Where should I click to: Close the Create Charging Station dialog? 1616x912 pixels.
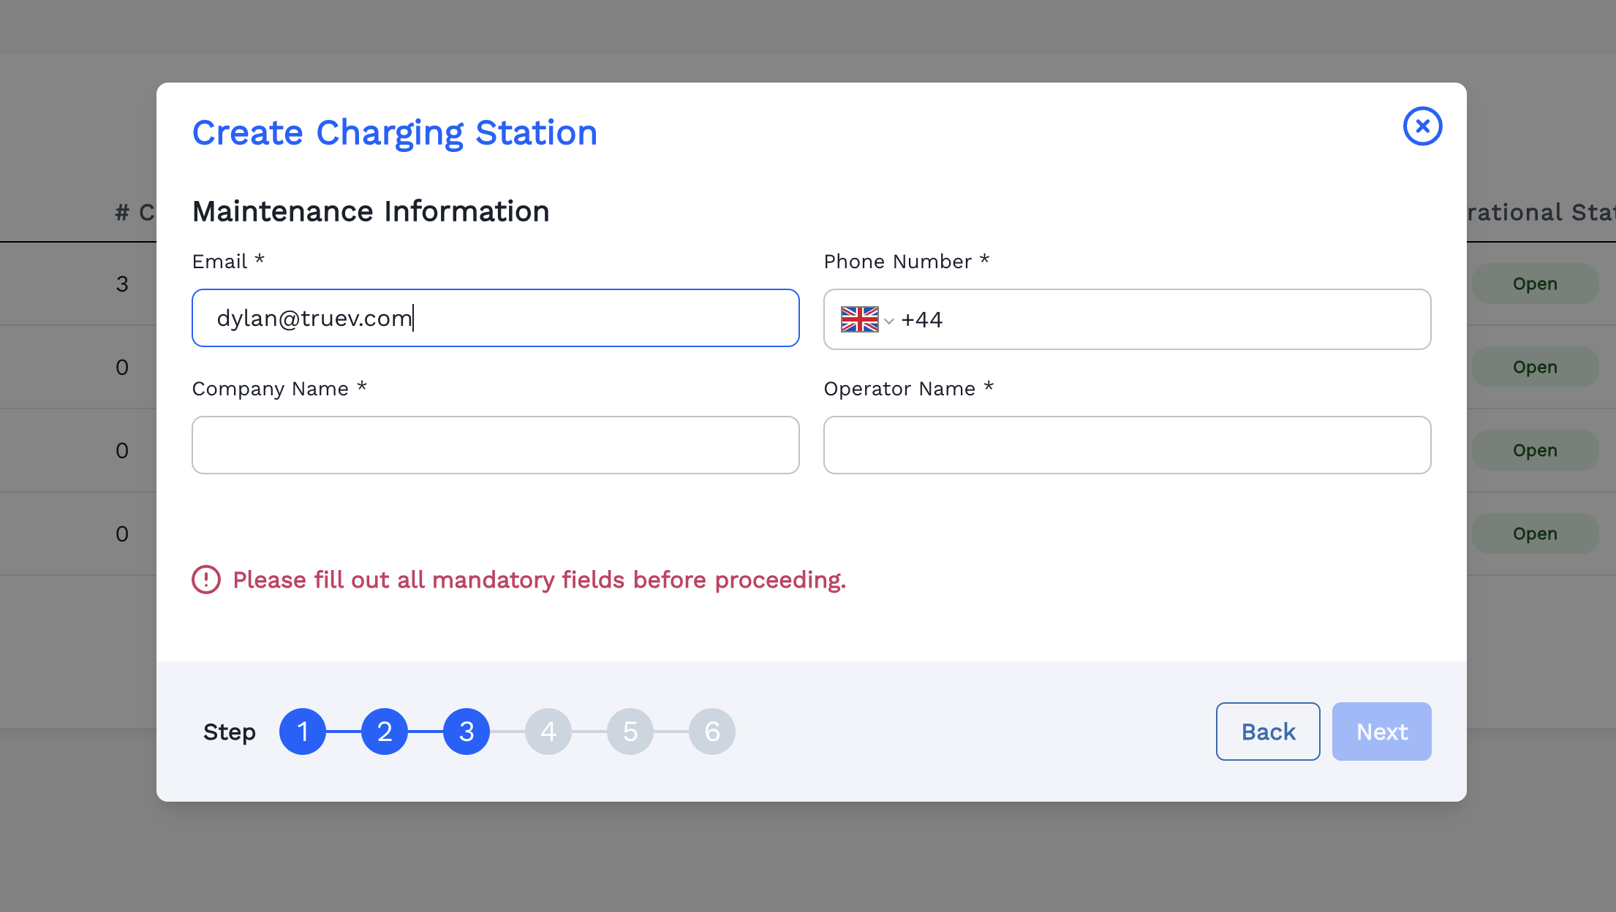tap(1422, 126)
